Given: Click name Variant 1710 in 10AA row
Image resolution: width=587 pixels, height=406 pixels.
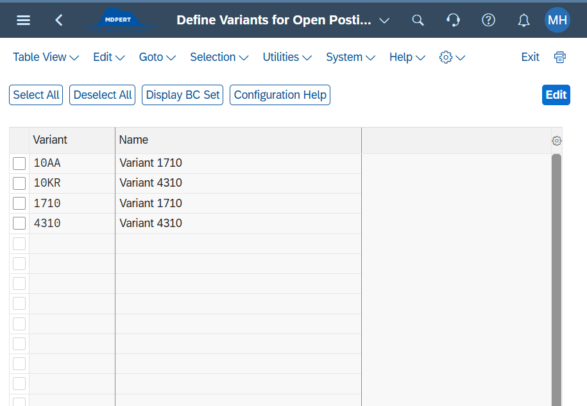Looking at the screenshot, I should [238, 164].
